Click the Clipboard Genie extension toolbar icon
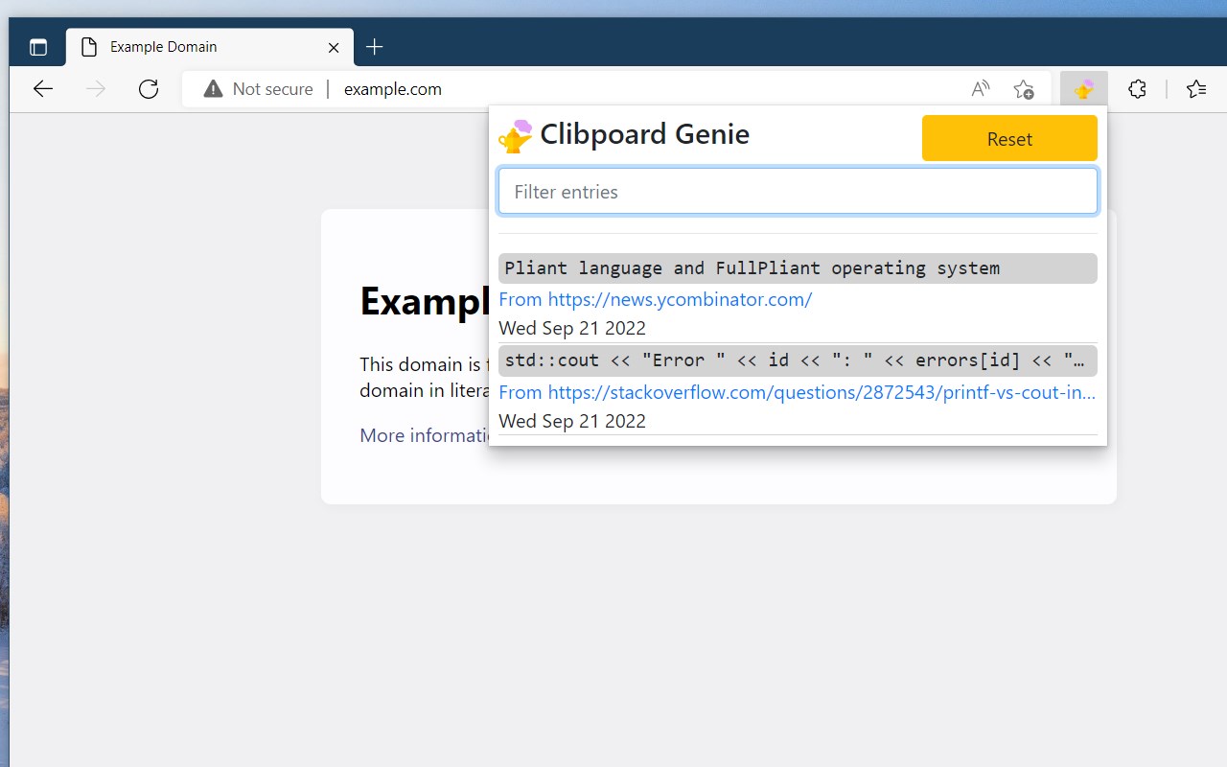This screenshot has width=1227, height=767. (x=1084, y=89)
